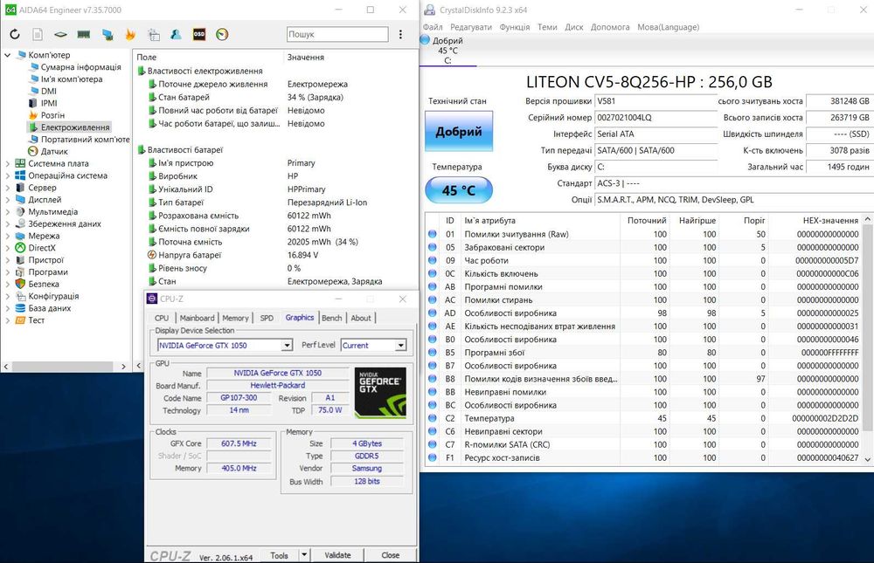Expand the Системна плата tree node
This screenshot has height=563, width=874.
pos(7,164)
